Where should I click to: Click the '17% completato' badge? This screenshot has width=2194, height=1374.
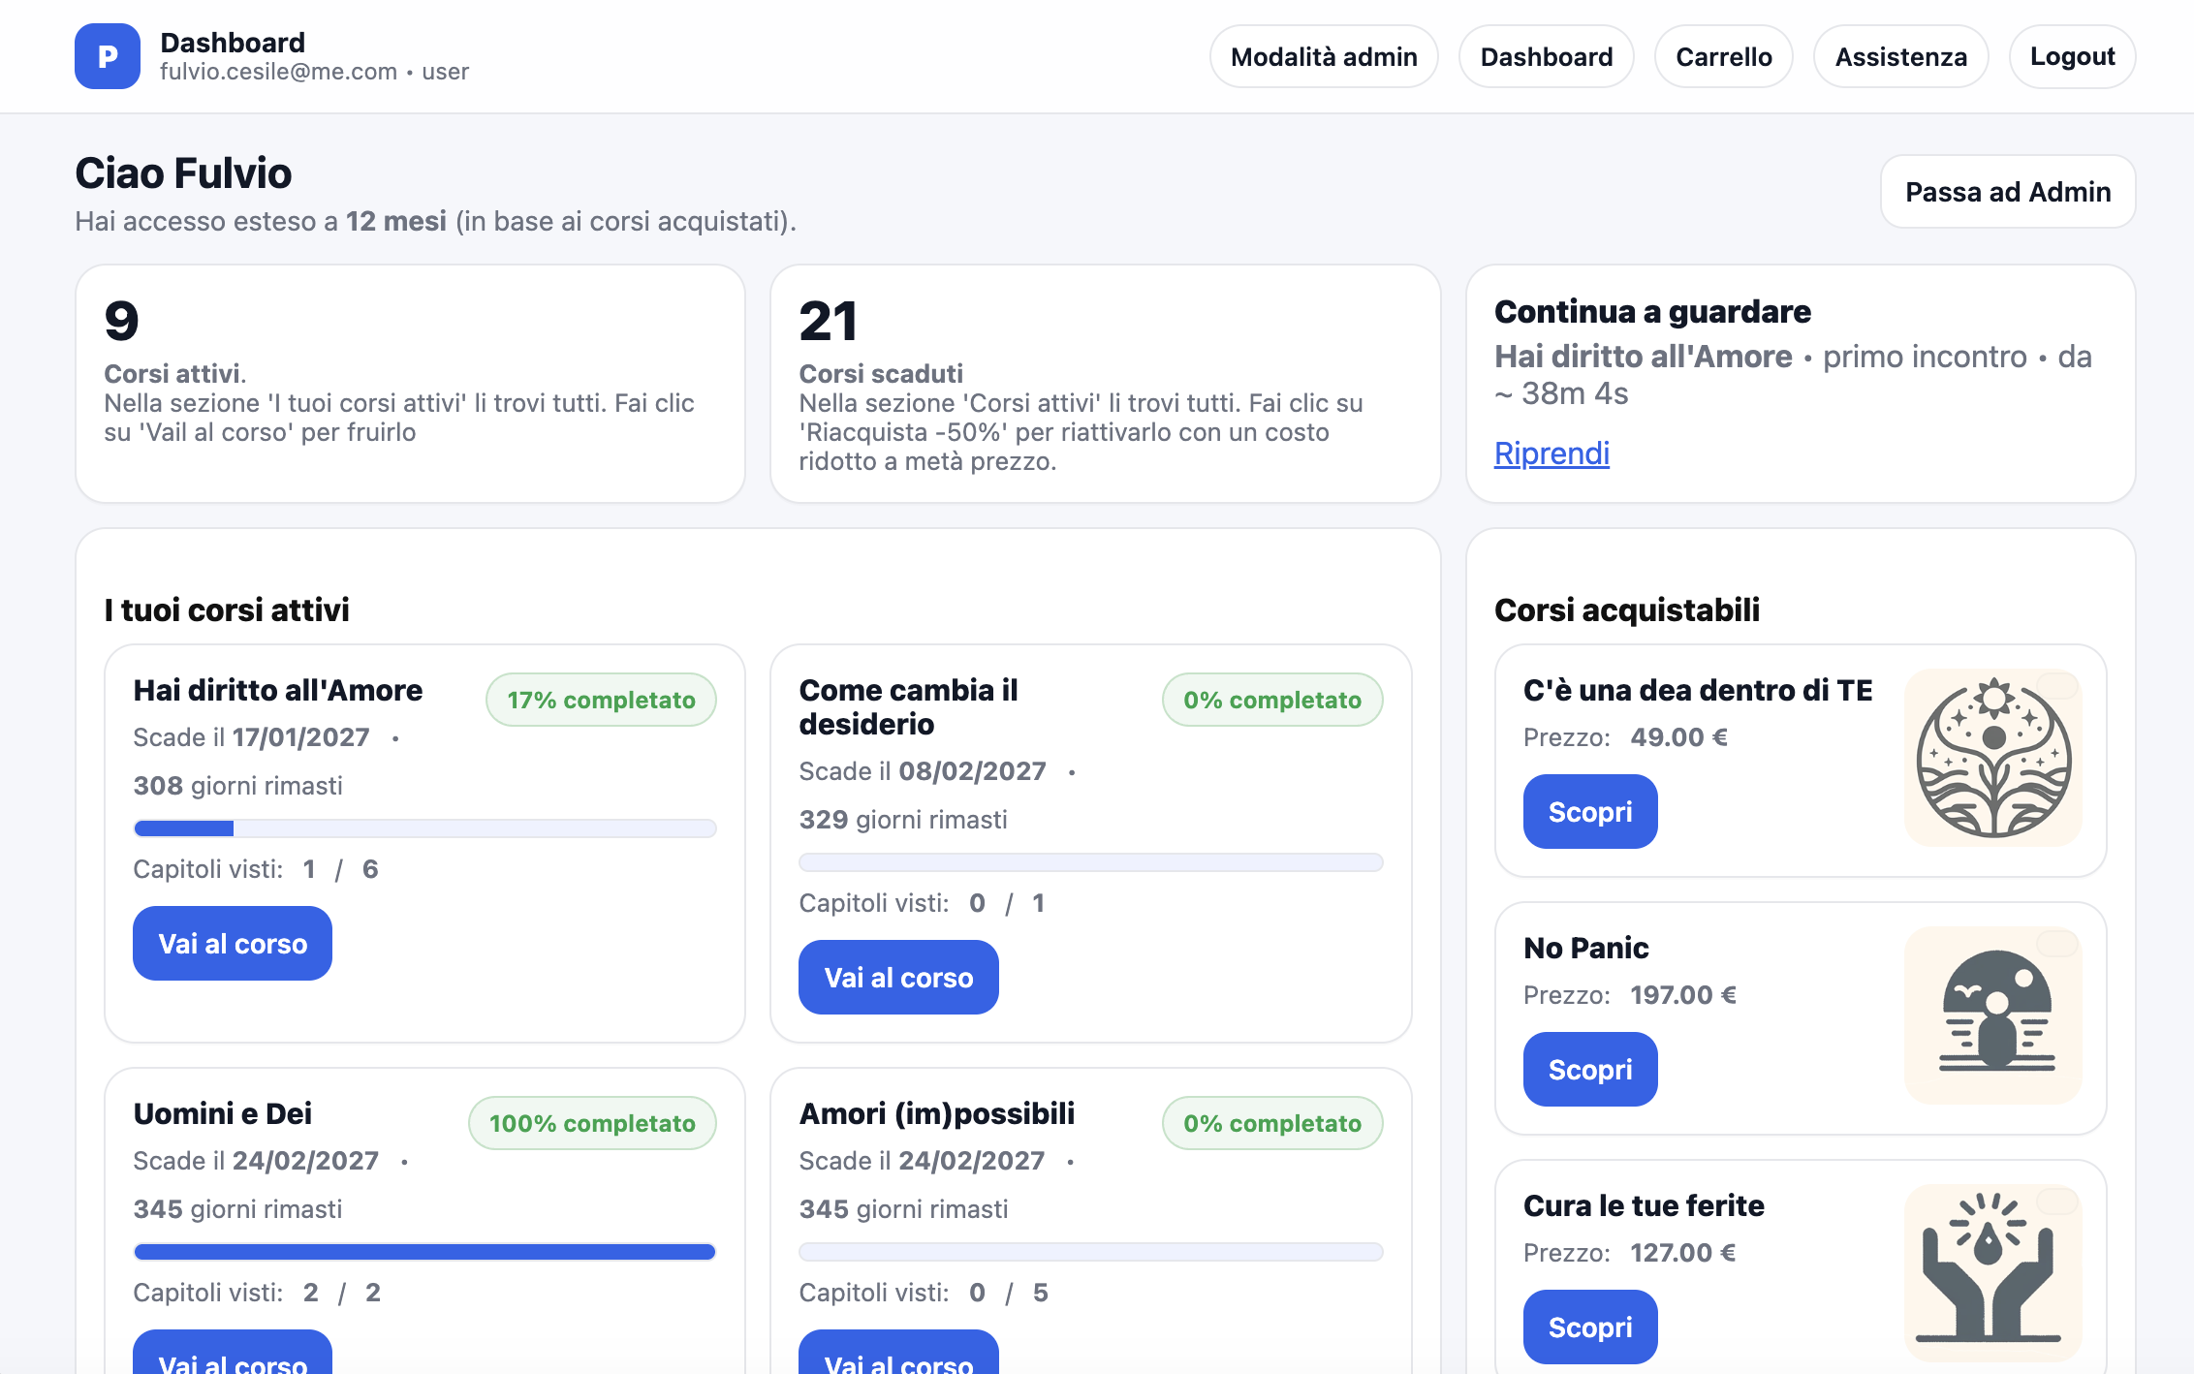point(601,699)
